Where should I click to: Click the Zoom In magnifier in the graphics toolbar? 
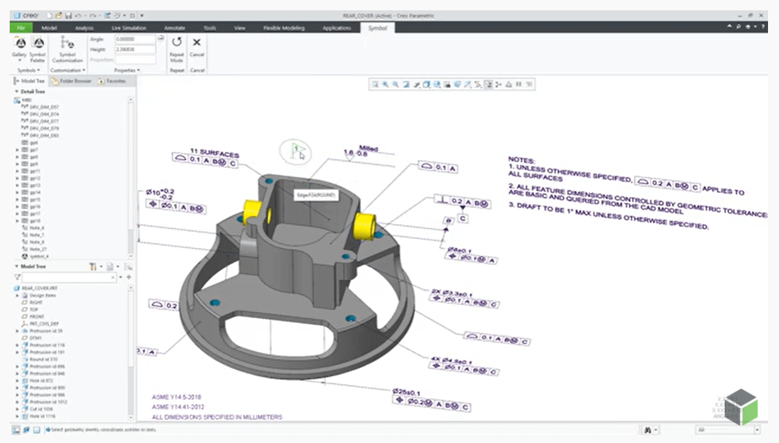click(384, 85)
